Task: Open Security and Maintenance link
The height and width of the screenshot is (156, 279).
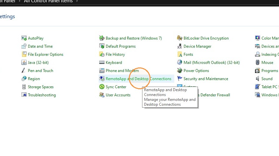Action: pyautogui.click(x=206, y=79)
